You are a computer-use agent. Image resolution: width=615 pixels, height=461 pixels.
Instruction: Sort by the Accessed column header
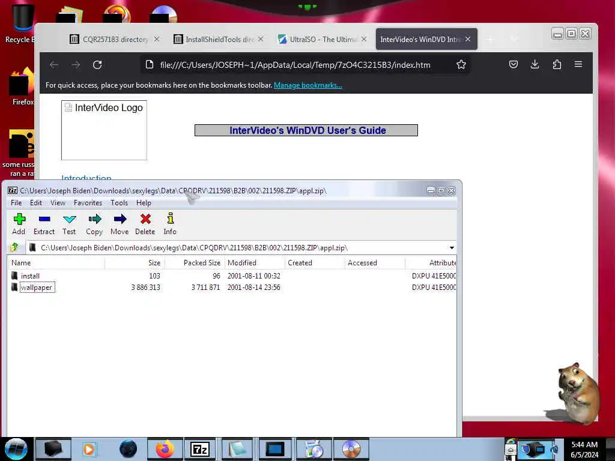[x=375, y=263]
